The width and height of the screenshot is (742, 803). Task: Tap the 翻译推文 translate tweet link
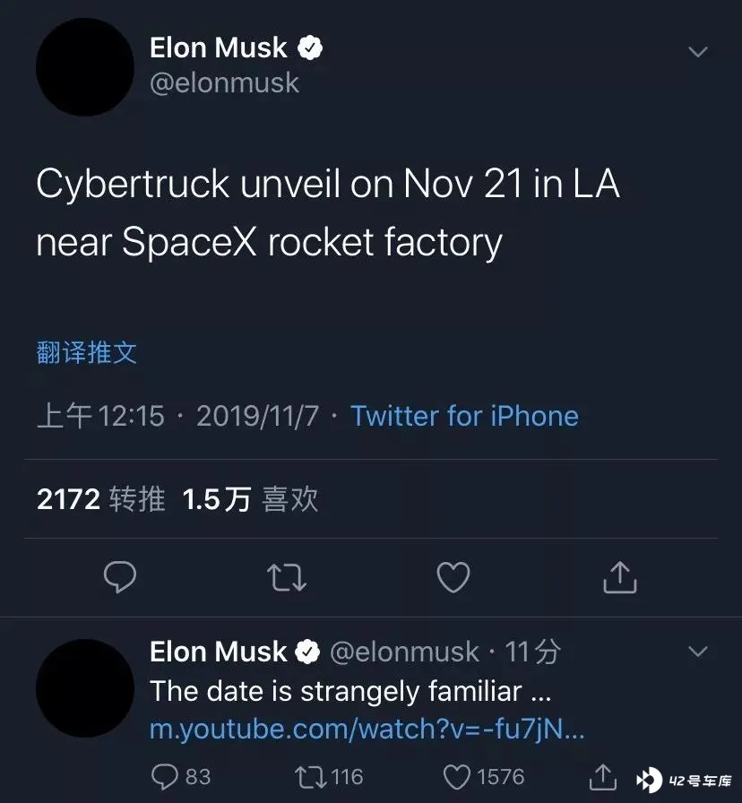click(x=87, y=352)
